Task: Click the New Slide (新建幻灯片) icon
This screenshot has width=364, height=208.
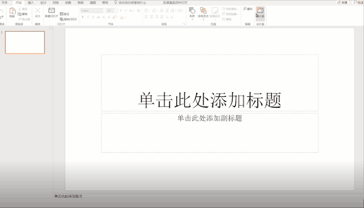Action: (51, 10)
